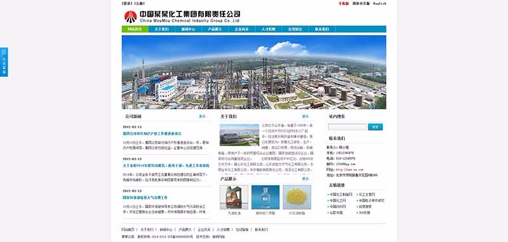The width and height of the screenshot is (508, 242).
Task: Click footer link 网站首页
Action: click(x=128, y=230)
